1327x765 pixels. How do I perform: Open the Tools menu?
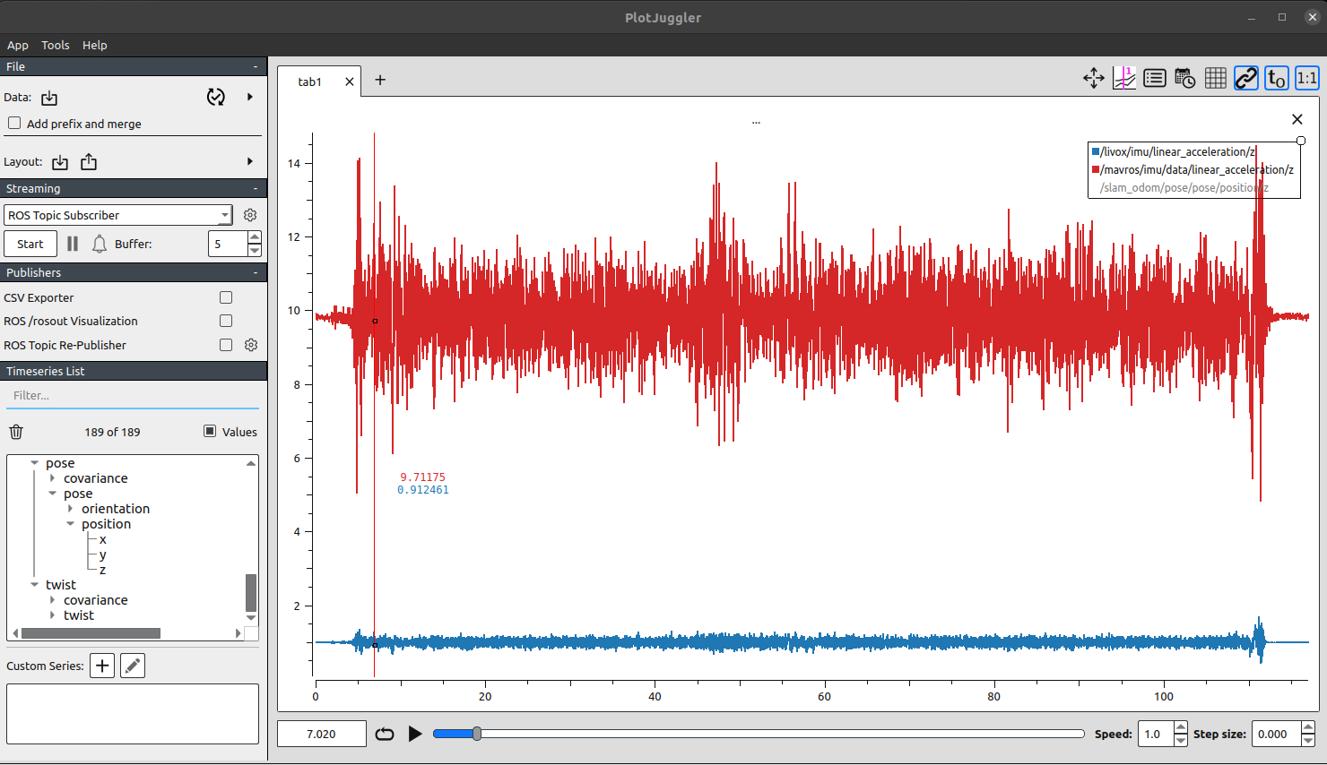pyautogui.click(x=55, y=45)
